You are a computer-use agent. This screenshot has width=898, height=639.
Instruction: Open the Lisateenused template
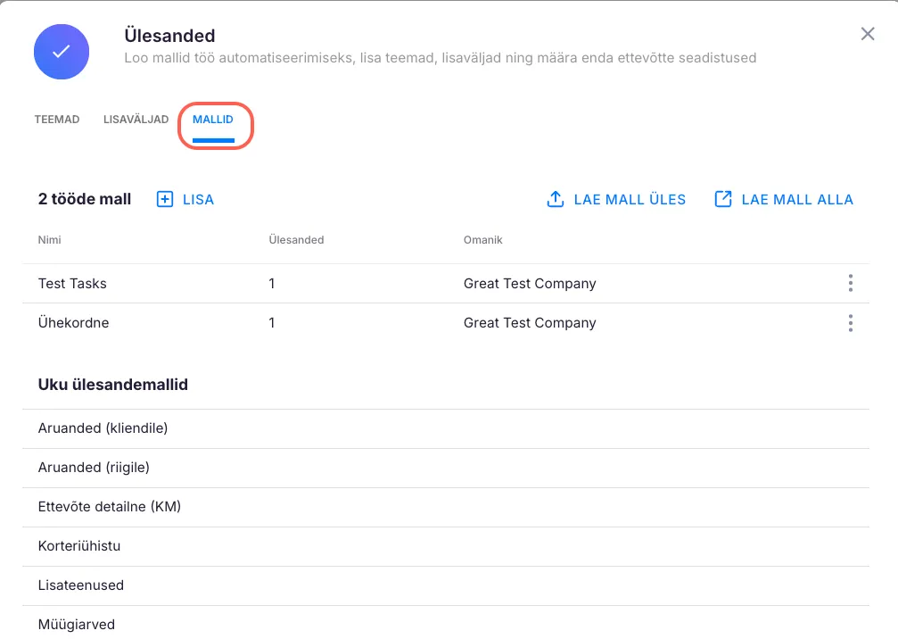[x=81, y=585]
